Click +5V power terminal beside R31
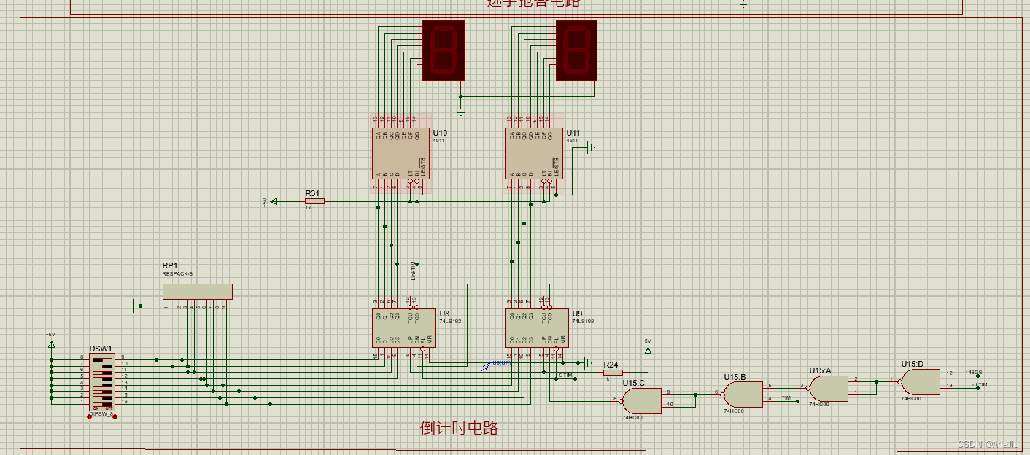Viewport: 1030px width, 455px height. pyautogui.click(x=274, y=201)
